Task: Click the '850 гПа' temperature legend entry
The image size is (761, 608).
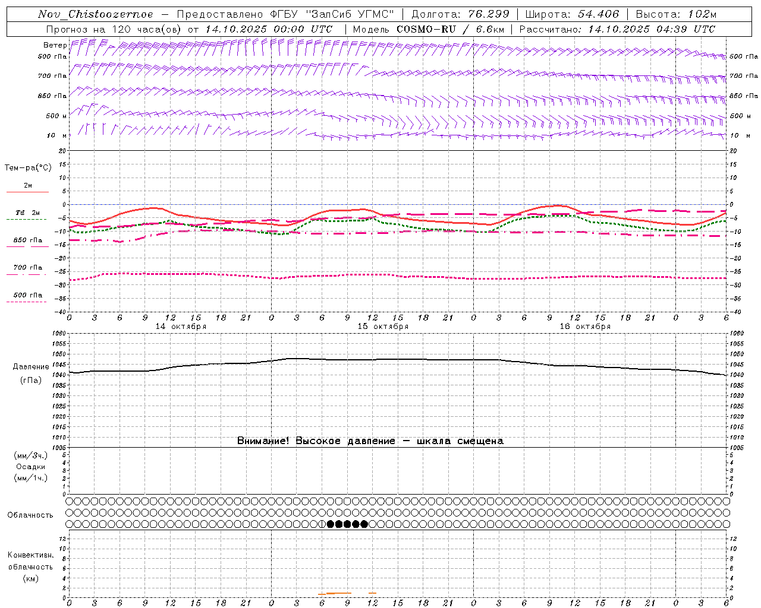Action: 28,240
